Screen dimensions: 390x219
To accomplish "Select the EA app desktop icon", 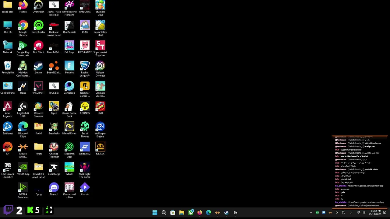I will [8, 149].
